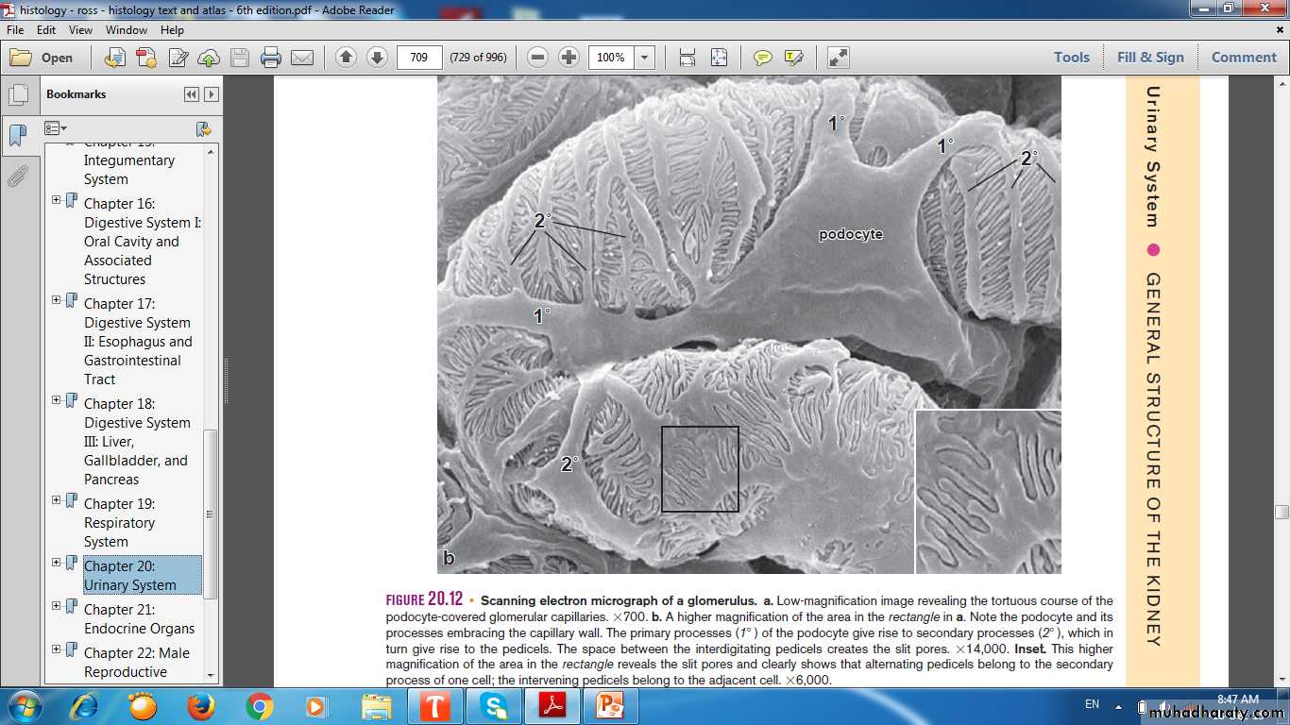
Task: Go to next page with down arrow
Action: coord(377,58)
